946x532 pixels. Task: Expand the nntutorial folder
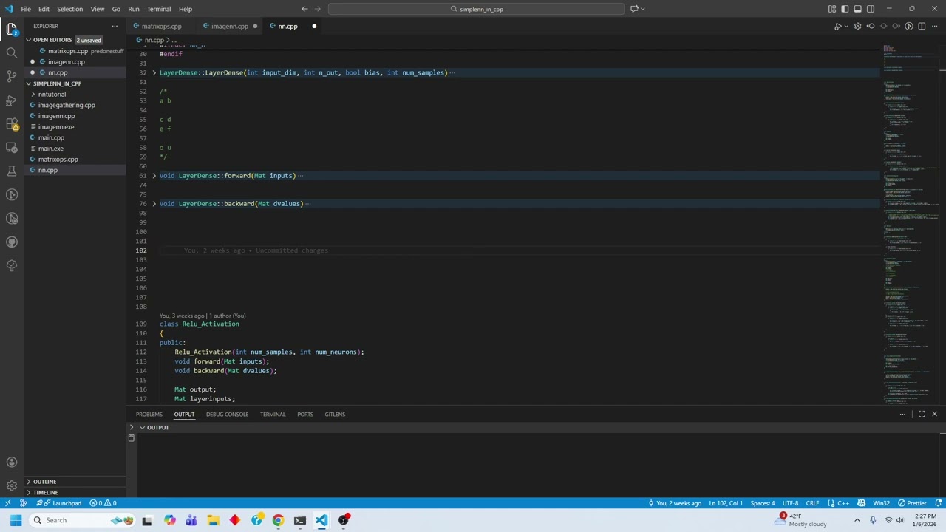pos(52,95)
